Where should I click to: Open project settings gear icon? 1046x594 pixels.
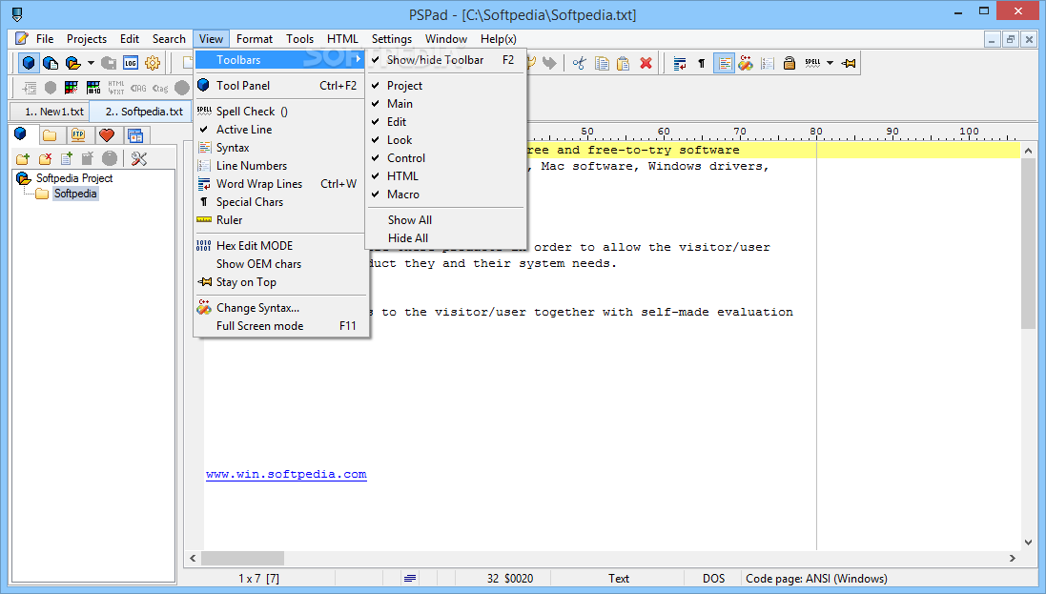tap(153, 63)
